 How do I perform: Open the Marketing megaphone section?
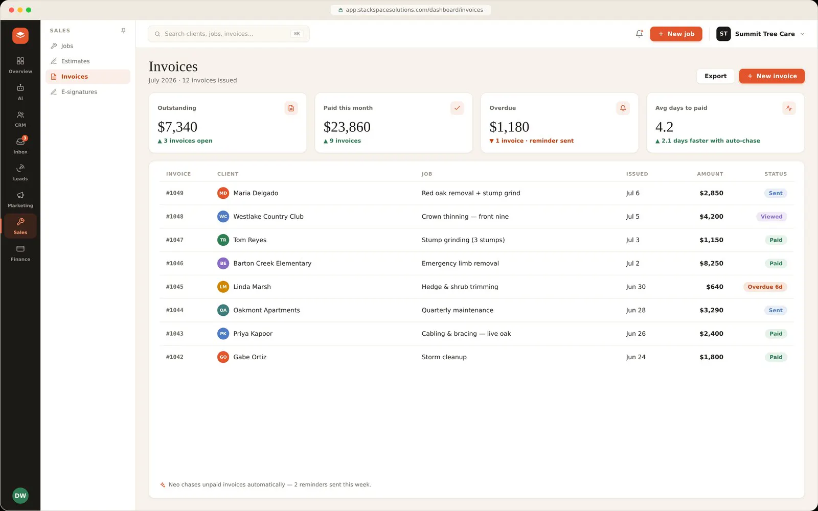[20, 199]
